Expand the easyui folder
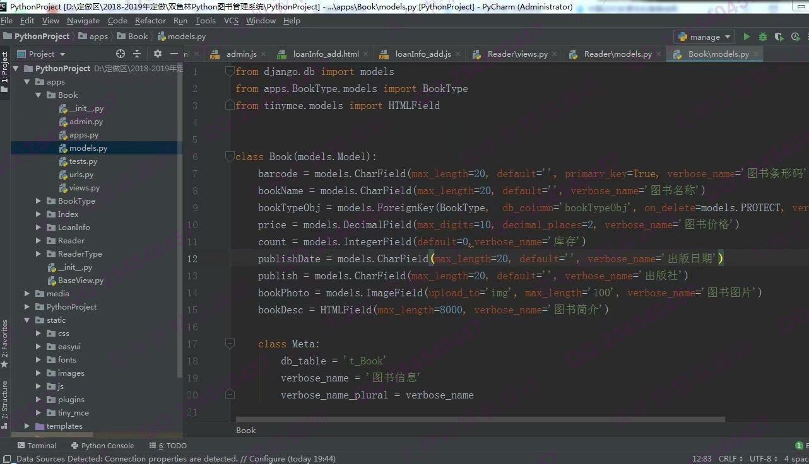Viewport: 809px width, 464px height. pyautogui.click(x=38, y=347)
